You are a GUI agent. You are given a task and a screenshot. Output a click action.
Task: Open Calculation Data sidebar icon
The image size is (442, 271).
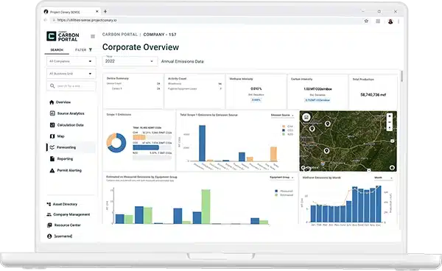(x=52, y=124)
